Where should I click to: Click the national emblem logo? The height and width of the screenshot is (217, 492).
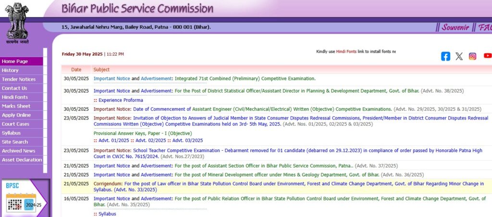(x=18, y=23)
